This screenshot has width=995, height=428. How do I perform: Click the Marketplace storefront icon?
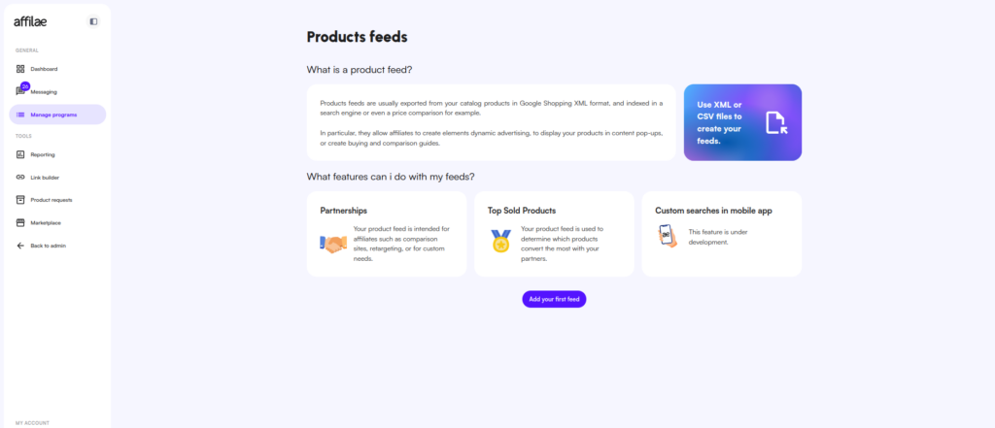[20, 222]
